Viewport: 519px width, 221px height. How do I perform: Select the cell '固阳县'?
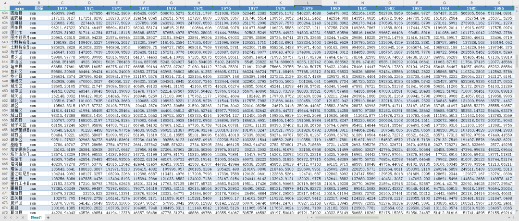19,28
